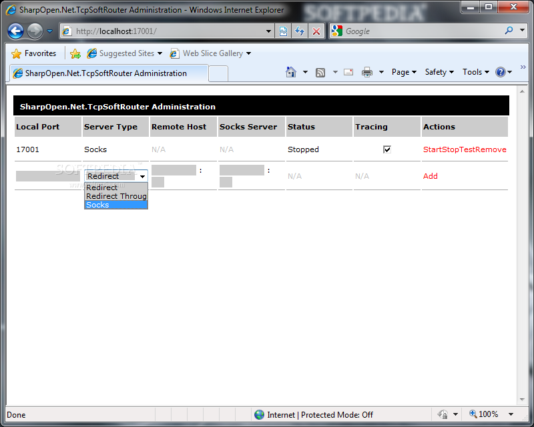Click the page scrollbar up arrow

pos(522,91)
